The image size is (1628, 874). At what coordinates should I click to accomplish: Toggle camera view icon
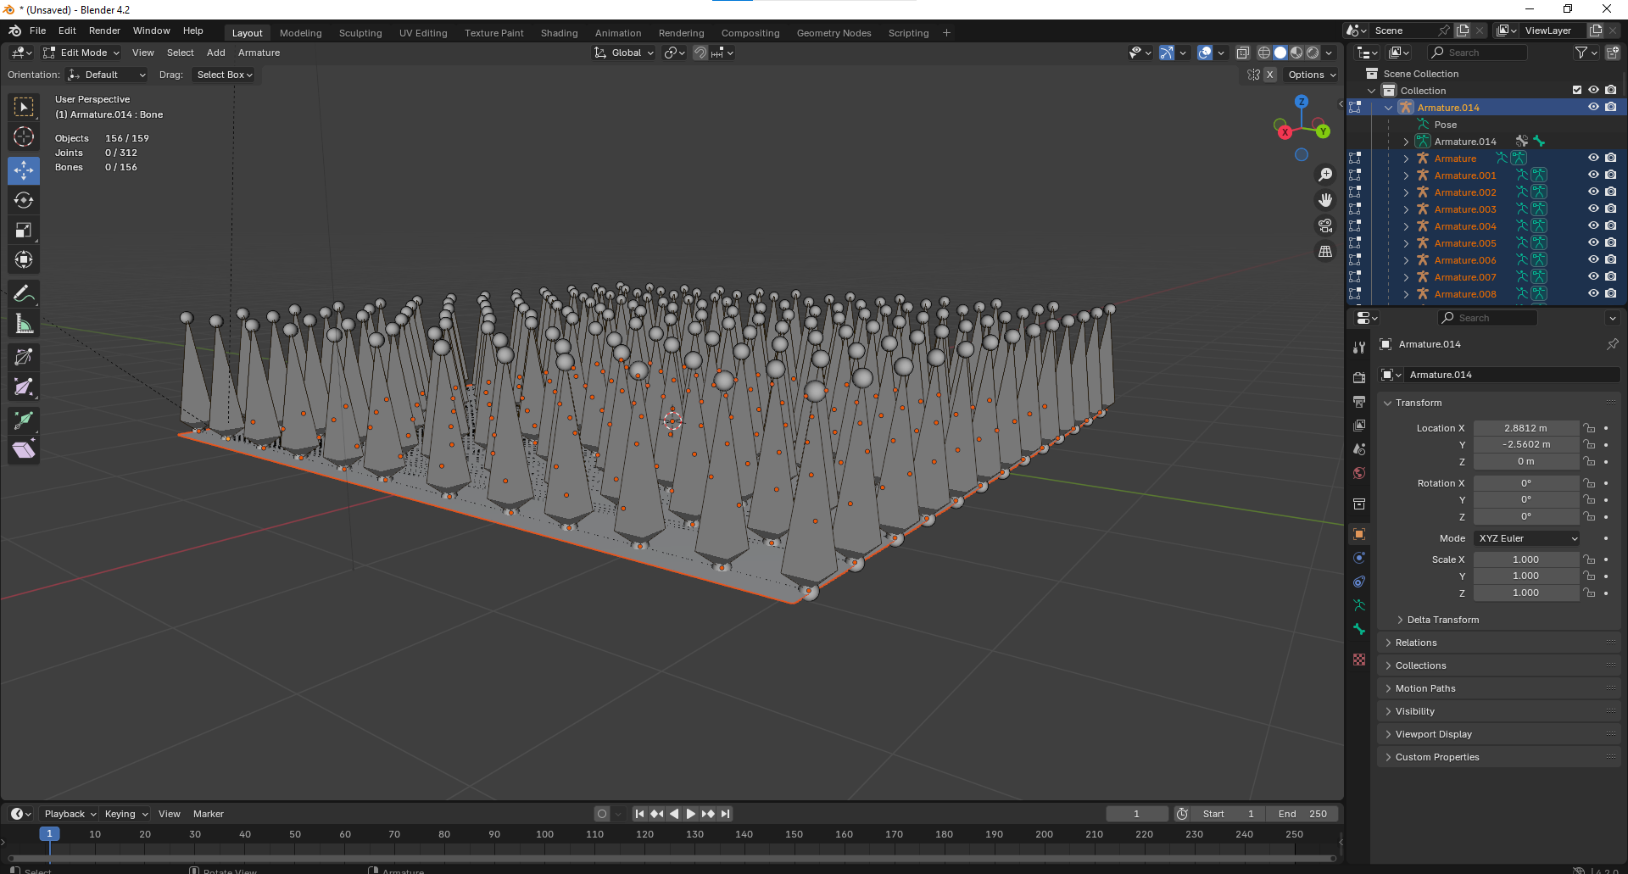1324,225
